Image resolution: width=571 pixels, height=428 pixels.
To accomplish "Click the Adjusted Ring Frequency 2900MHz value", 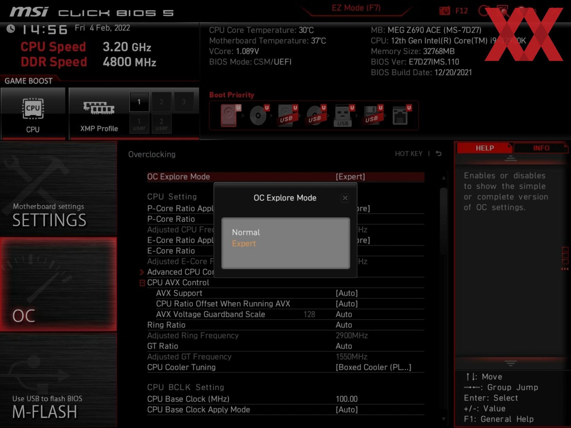I will [352, 336].
